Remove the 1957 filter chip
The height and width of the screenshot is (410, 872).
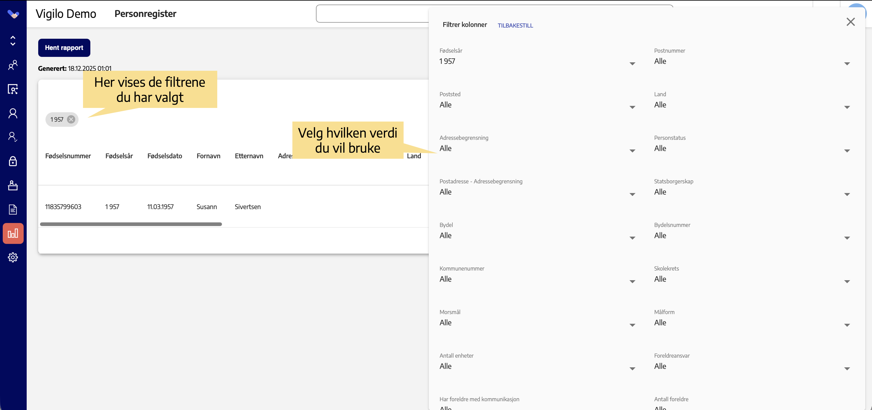71,119
